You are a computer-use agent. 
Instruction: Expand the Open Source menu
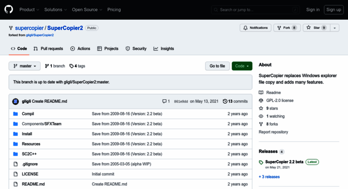[87, 10]
